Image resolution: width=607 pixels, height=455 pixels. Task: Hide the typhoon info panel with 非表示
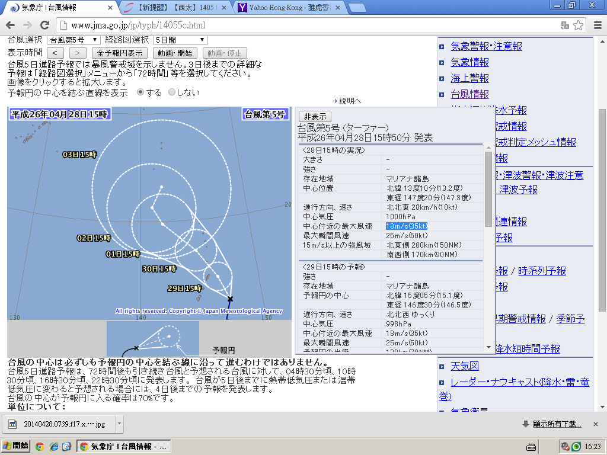314,116
